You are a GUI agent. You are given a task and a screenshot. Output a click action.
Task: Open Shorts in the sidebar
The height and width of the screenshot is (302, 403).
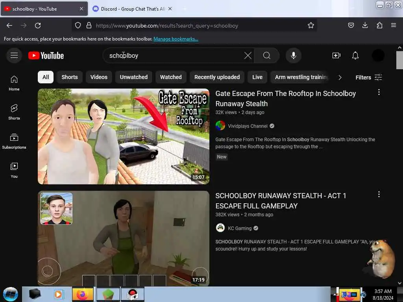14,112
